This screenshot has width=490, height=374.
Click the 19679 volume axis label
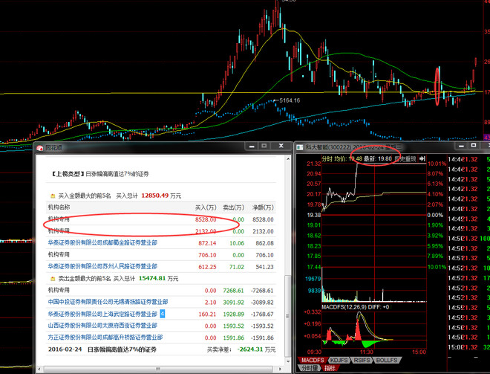pos(313,279)
